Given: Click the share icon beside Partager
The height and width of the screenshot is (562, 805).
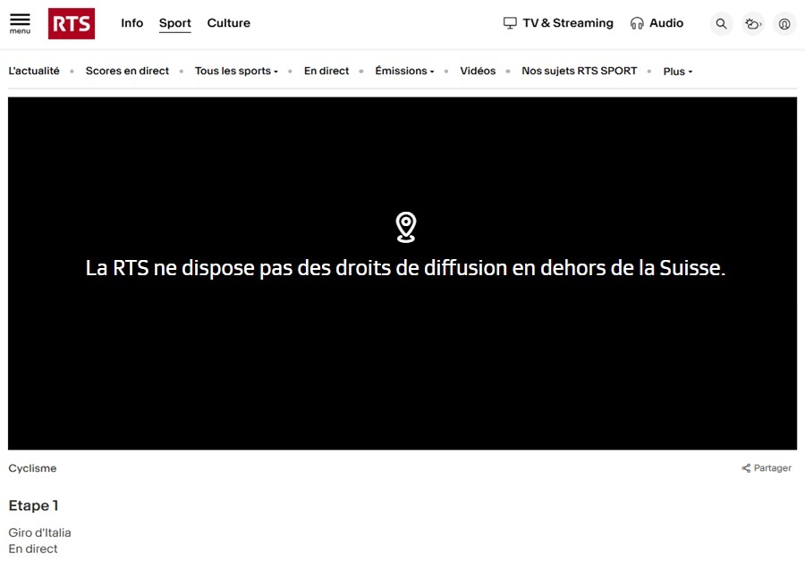Looking at the screenshot, I should point(746,467).
